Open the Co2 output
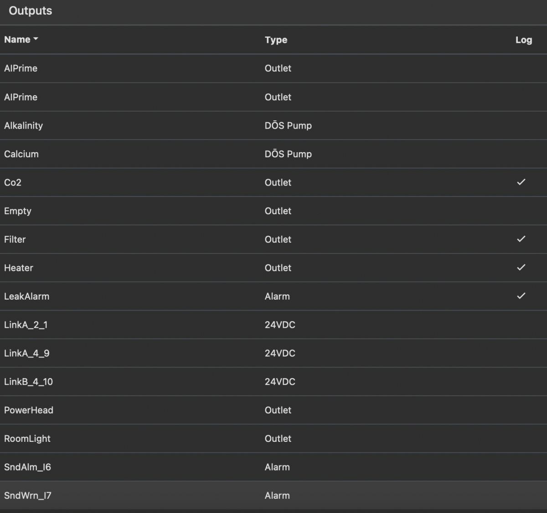This screenshot has height=513, width=547. tap(13, 182)
